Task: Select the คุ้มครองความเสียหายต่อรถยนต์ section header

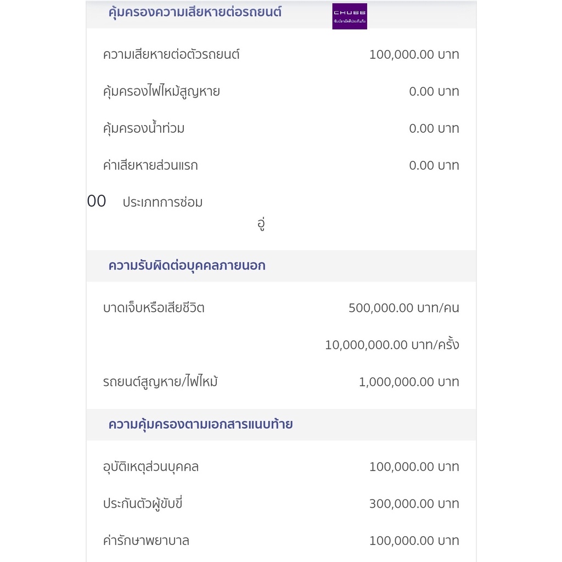Action: click(x=195, y=13)
